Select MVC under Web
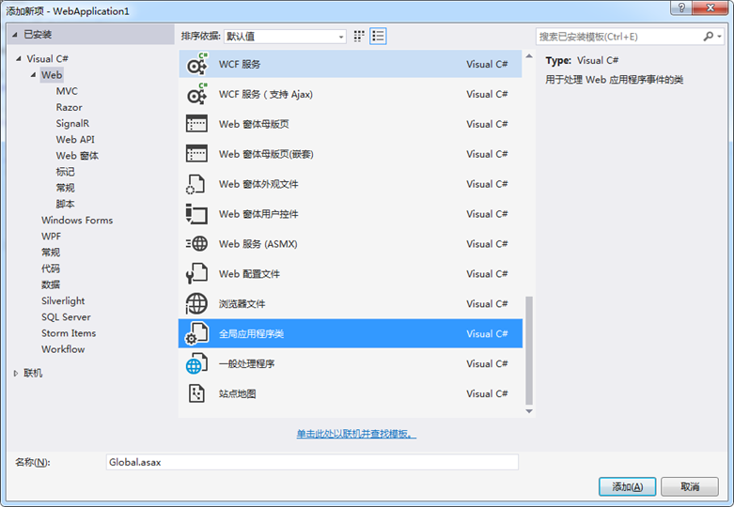The width and height of the screenshot is (734, 507). click(67, 91)
